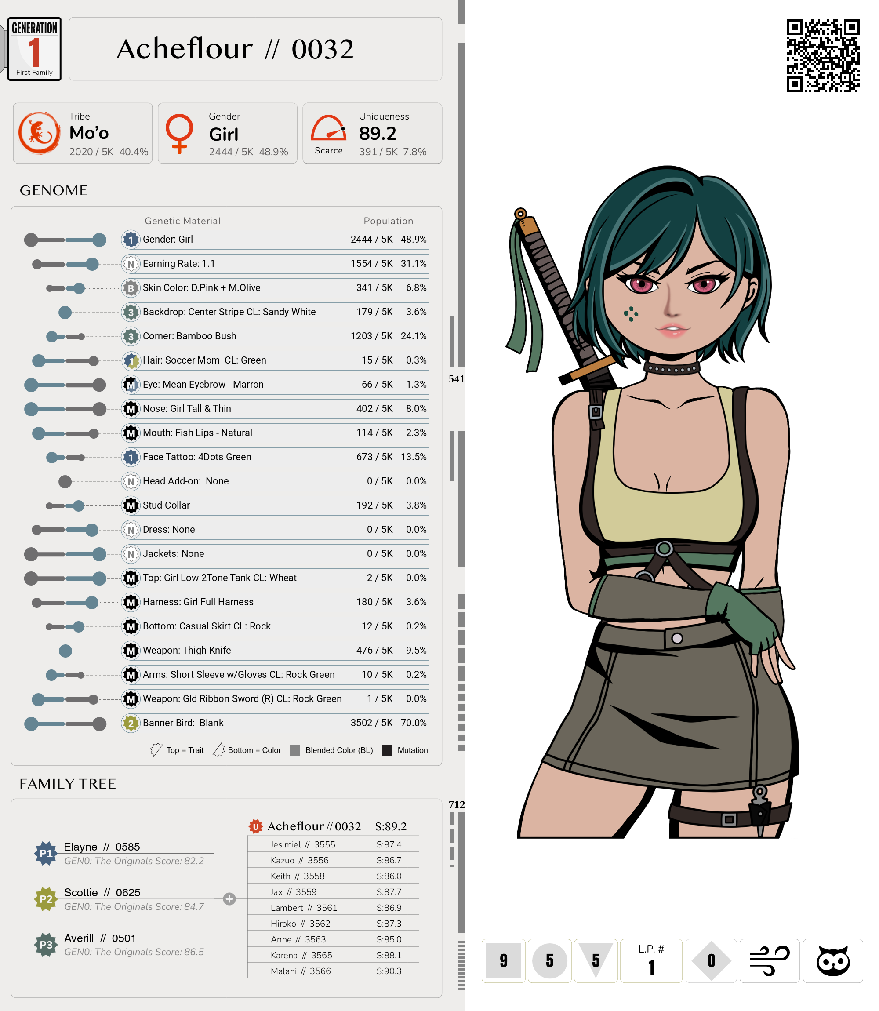Select parent Averill // 0501

click(100, 938)
